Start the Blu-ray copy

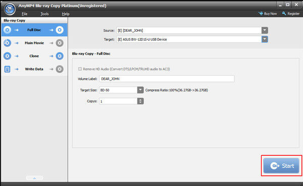(281, 166)
